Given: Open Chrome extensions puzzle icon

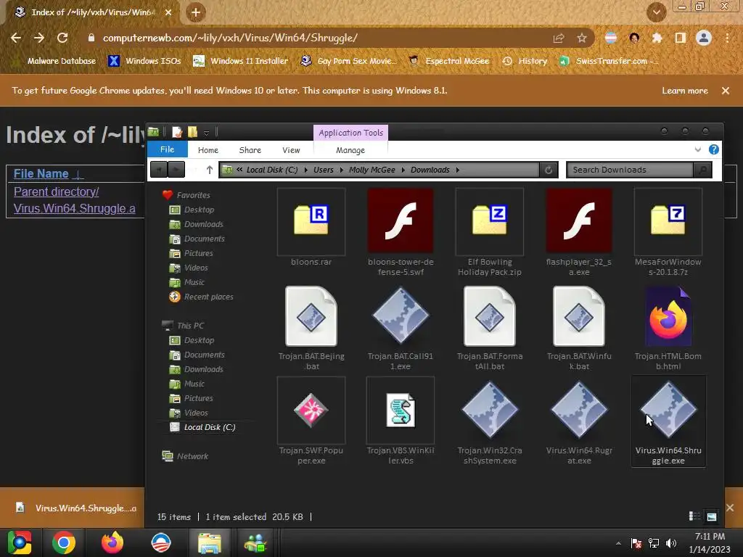Looking at the screenshot, I should point(657,38).
